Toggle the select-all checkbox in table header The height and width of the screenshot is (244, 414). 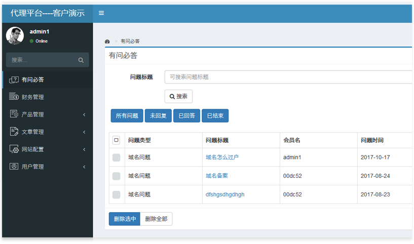pos(116,140)
